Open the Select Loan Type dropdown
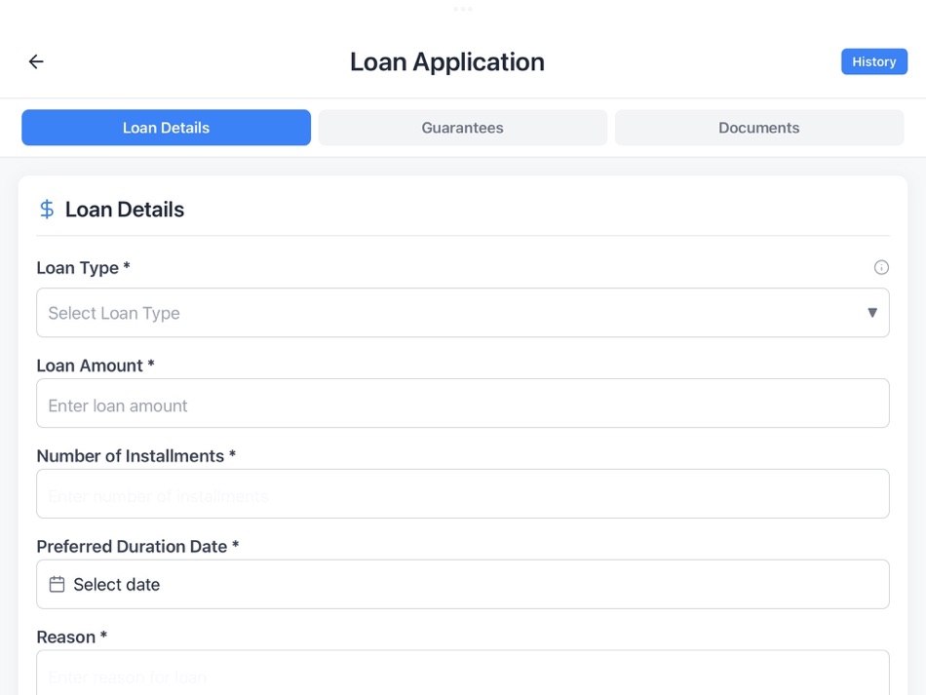 (x=463, y=313)
